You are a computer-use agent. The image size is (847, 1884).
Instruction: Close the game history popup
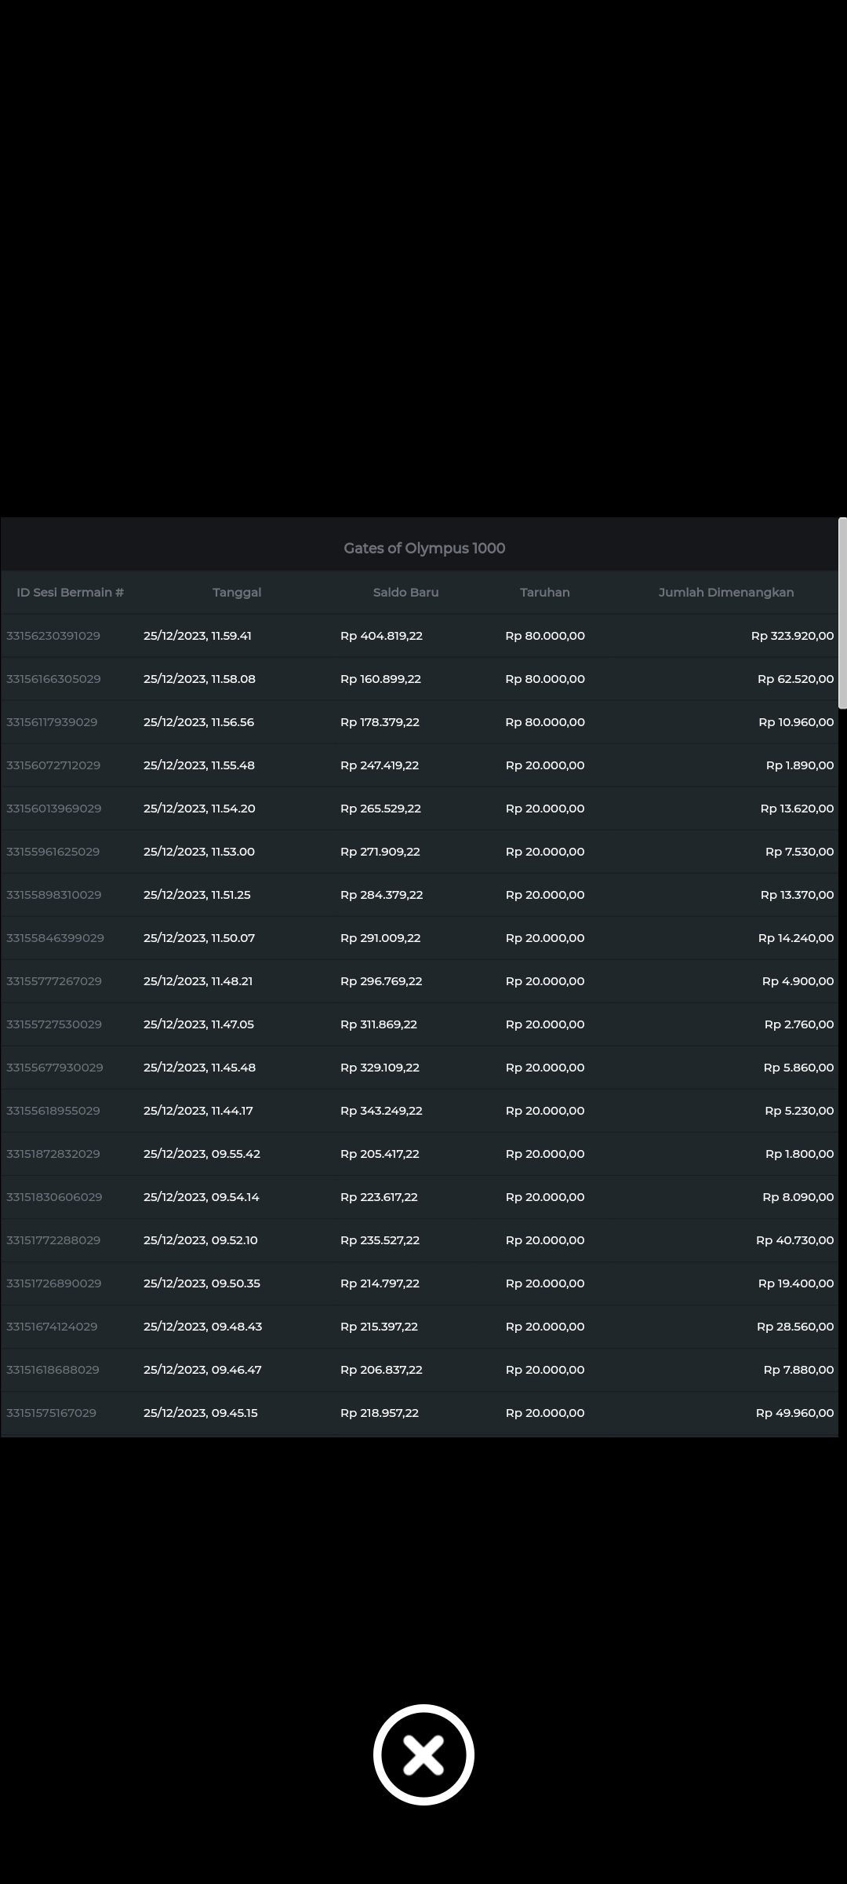pyautogui.click(x=423, y=1754)
